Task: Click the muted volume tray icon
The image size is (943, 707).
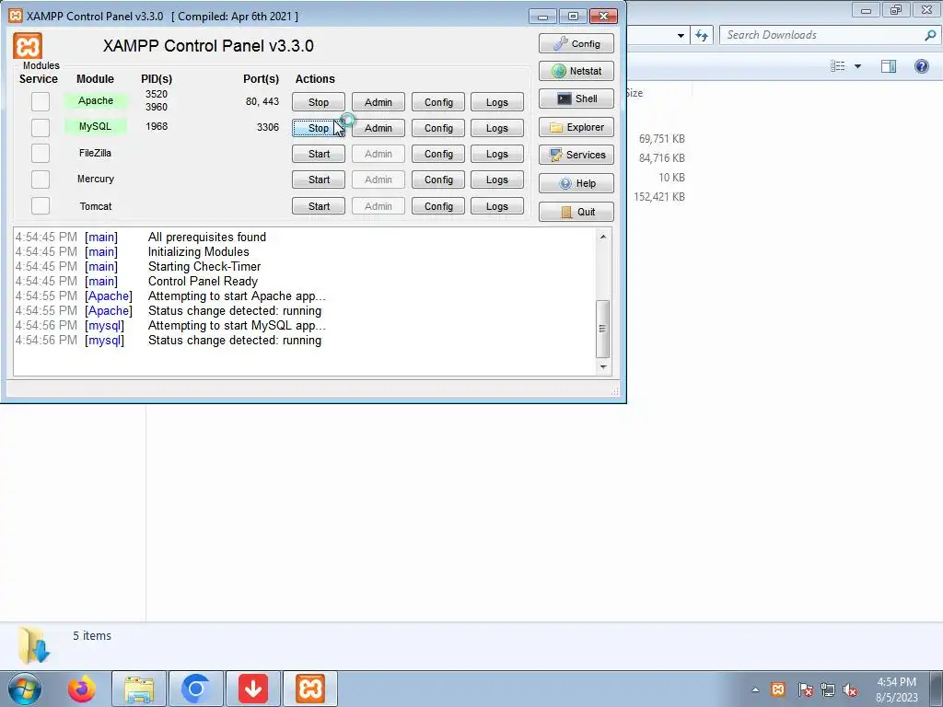Action: 850,690
